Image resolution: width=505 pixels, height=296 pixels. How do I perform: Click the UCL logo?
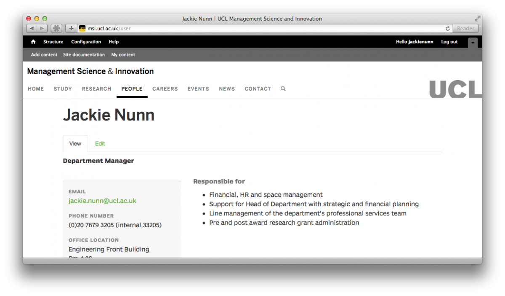pos(455,89)
